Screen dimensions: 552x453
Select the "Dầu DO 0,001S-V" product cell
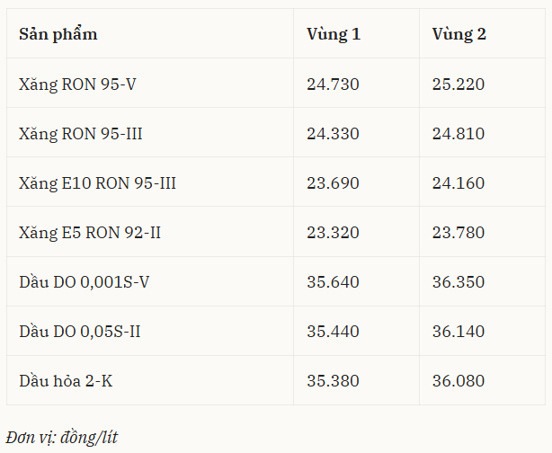click(85, 282)
